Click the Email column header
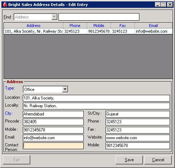Screen dimensions: 175x168 (154, 26)
